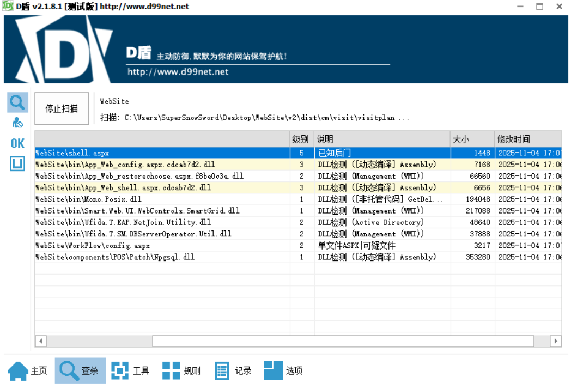
Task: Open the 工具 tools tab
Action: pyautogui.click(x=130, y=371)
